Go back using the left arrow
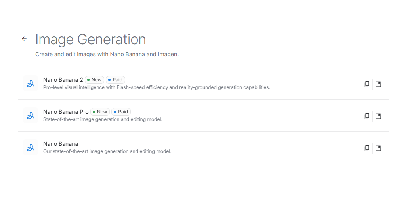The image size is (418, 211). (x=24, y=39)
